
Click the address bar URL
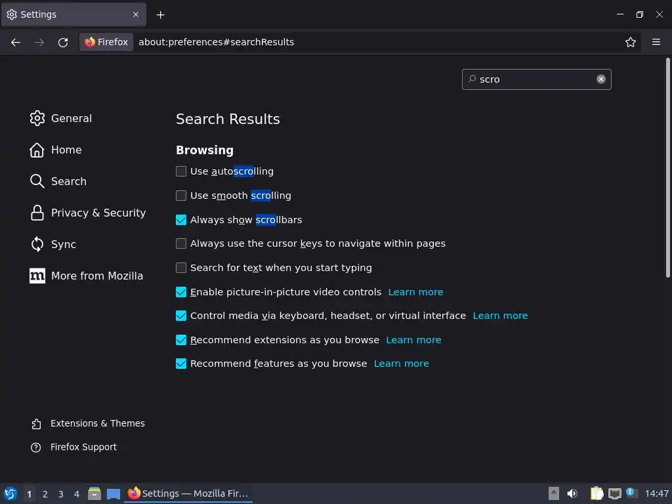[217, 42]
